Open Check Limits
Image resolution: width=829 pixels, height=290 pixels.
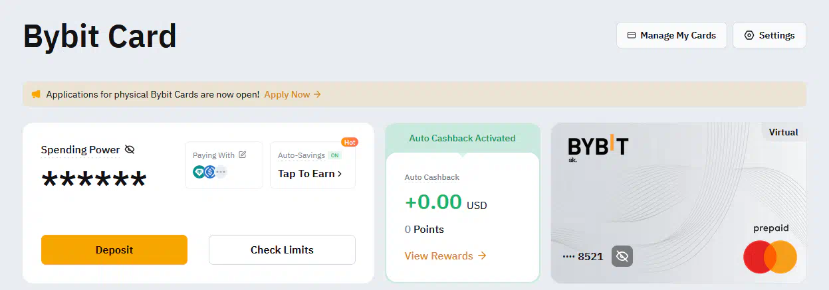tap(282, 250)
